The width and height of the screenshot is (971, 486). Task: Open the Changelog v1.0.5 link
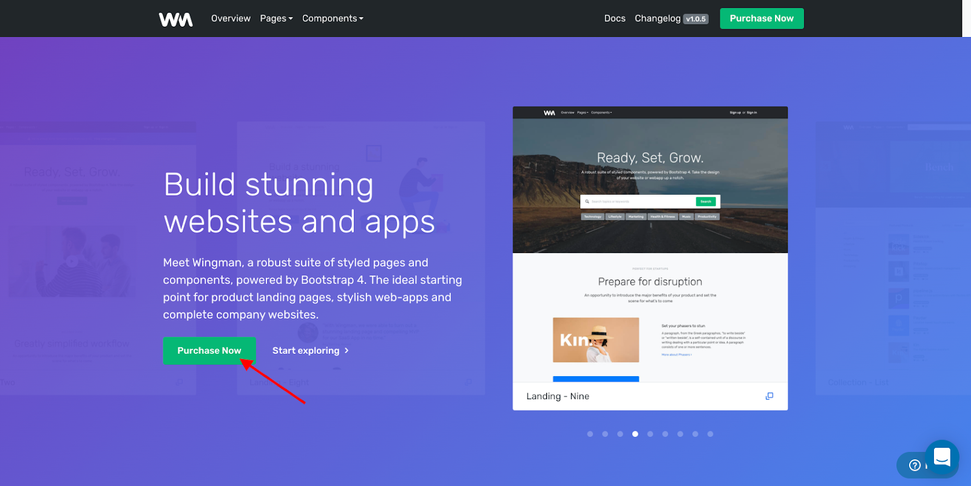671,19
